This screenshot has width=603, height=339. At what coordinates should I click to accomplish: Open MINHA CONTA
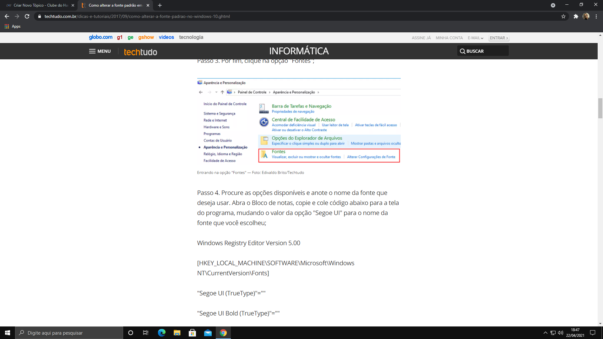[449, 38]
